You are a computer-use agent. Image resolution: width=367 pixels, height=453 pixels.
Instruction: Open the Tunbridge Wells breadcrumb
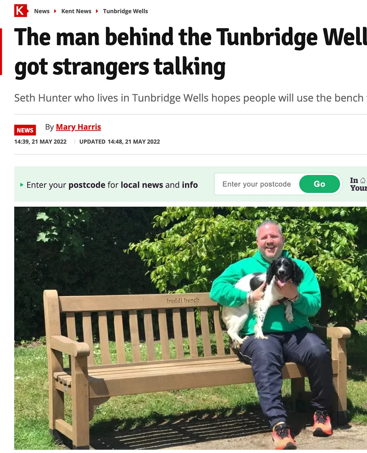coord(125,11)
